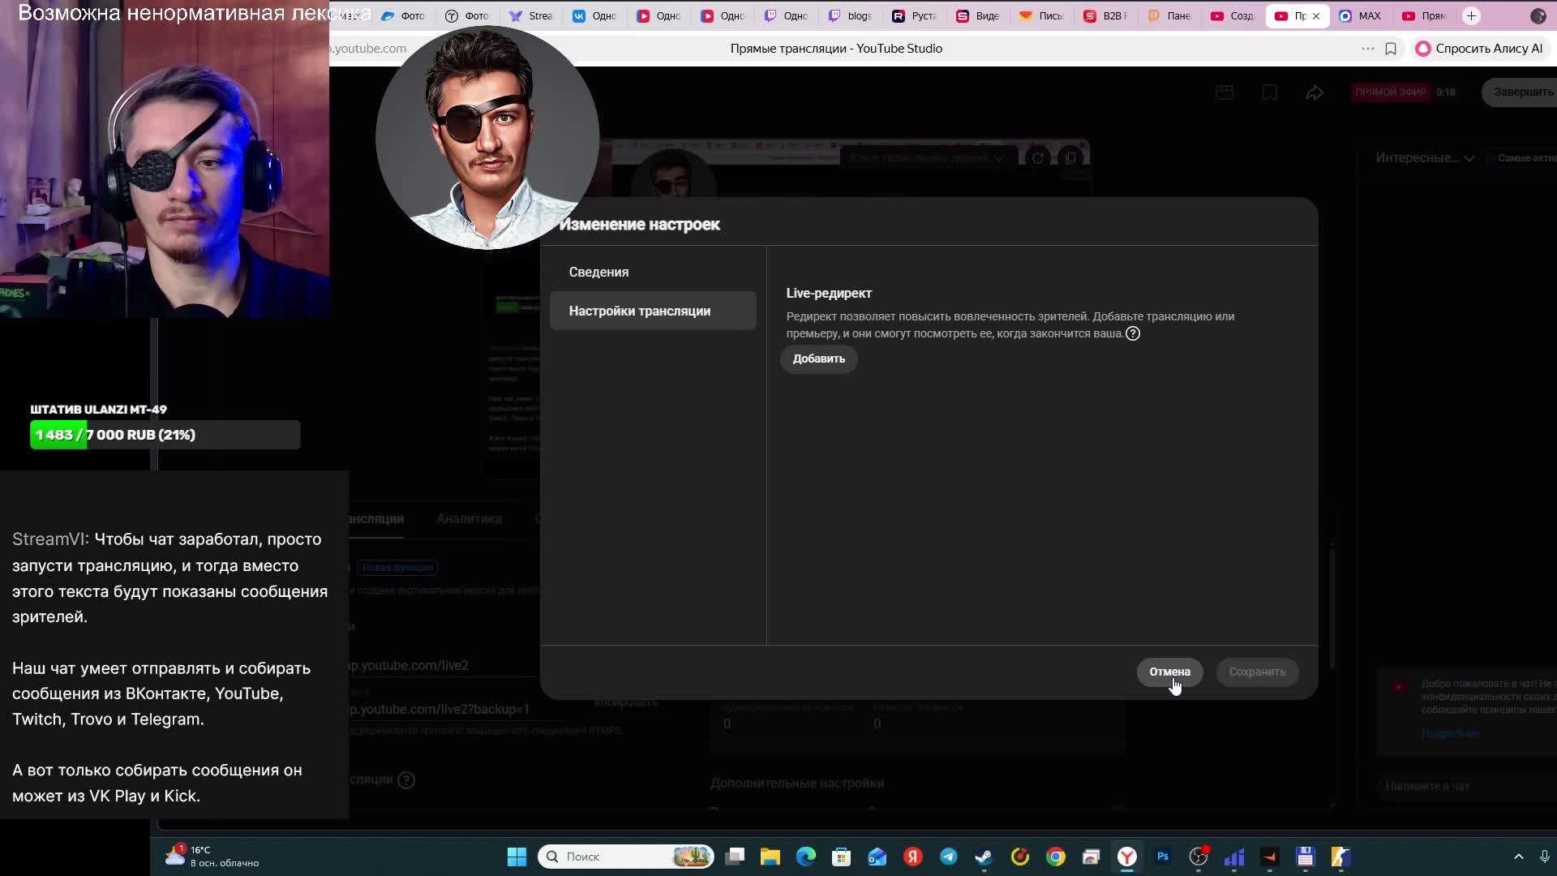
Task: Click the help icon beside the Live-редирект description
Action: coord(1133,333)
